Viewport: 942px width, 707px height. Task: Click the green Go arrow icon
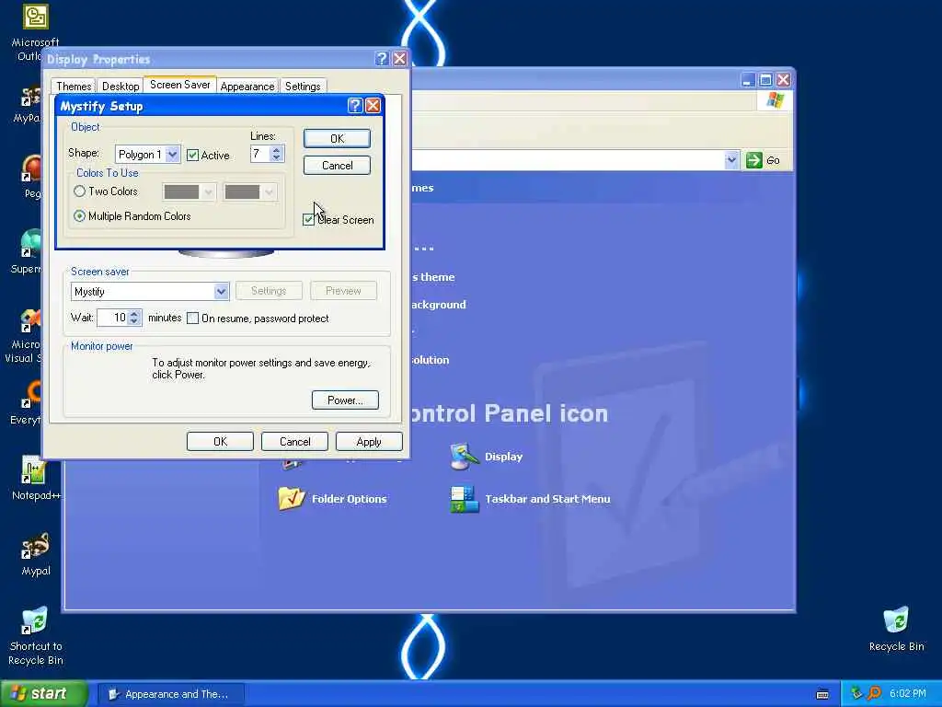coord(754,160)
